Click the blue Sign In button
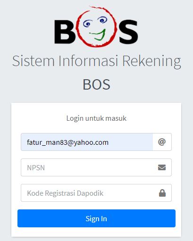Viewport: 193px width, 241px height. (96, 218)
